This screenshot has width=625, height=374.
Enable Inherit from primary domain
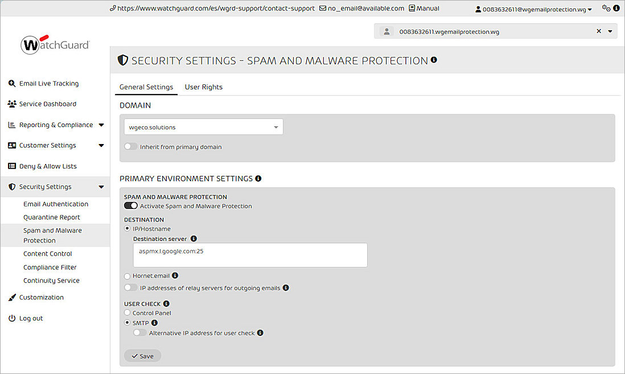click(x=130, y=146)
